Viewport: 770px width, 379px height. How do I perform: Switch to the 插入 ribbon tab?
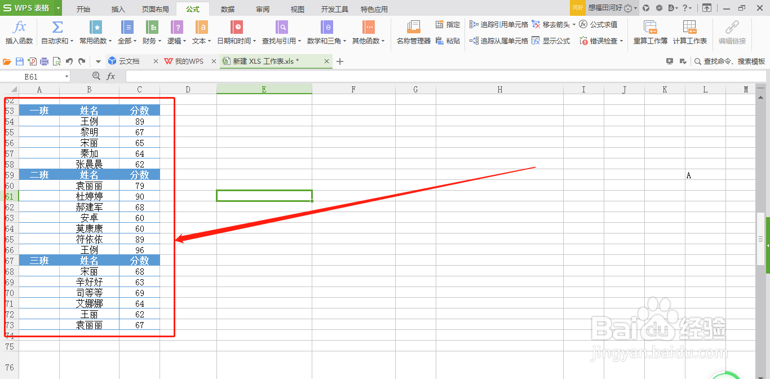118,9
